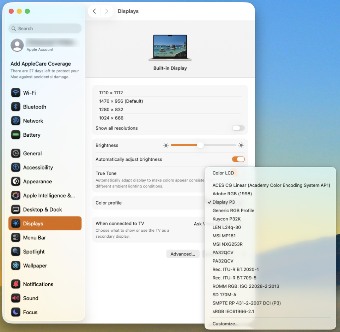
Task: Click Customize in the profile menu
Action: coord(226,324)
